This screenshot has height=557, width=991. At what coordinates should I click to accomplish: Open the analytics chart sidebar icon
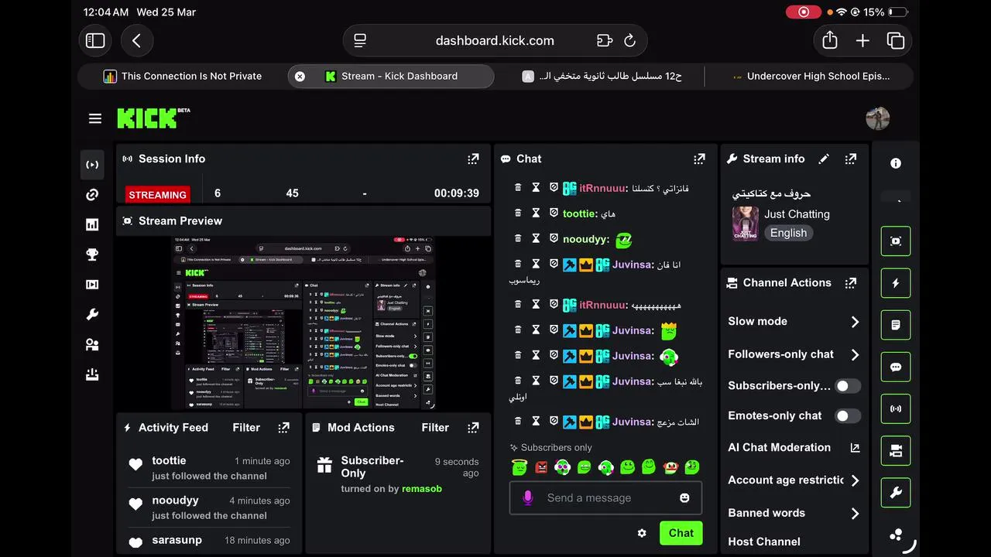(x=92, y=225)
